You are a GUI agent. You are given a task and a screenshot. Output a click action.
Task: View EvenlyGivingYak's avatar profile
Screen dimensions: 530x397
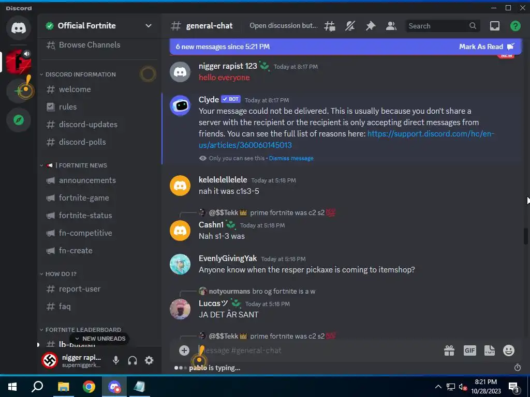tap(180, 264)
